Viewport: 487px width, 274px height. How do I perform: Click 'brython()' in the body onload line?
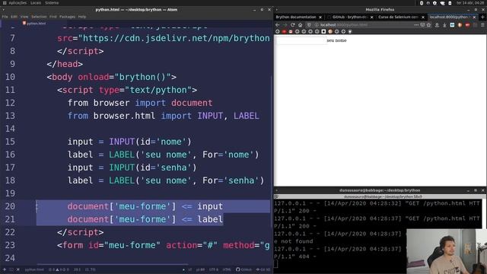(x=142, y=77)
